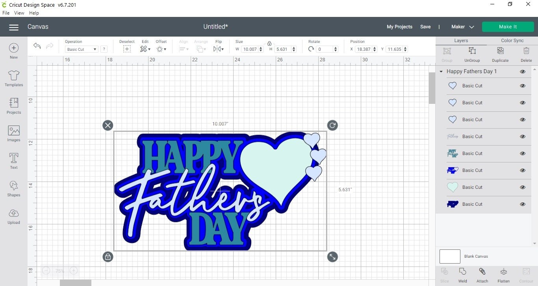
Task: Click the canvas delete X handle
Action: [x=108, y=125]
